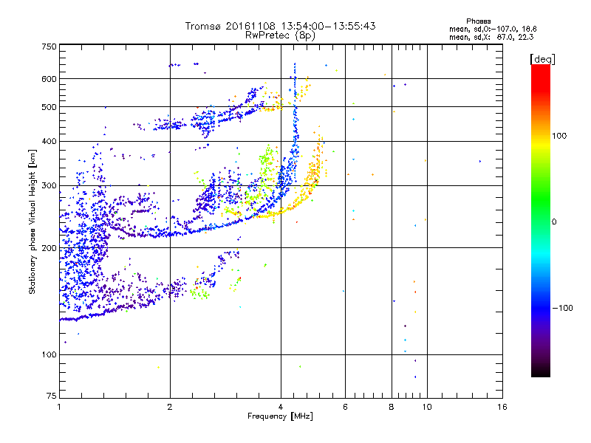Click the y-axis tick label '300'

click(x=49, y=186)
